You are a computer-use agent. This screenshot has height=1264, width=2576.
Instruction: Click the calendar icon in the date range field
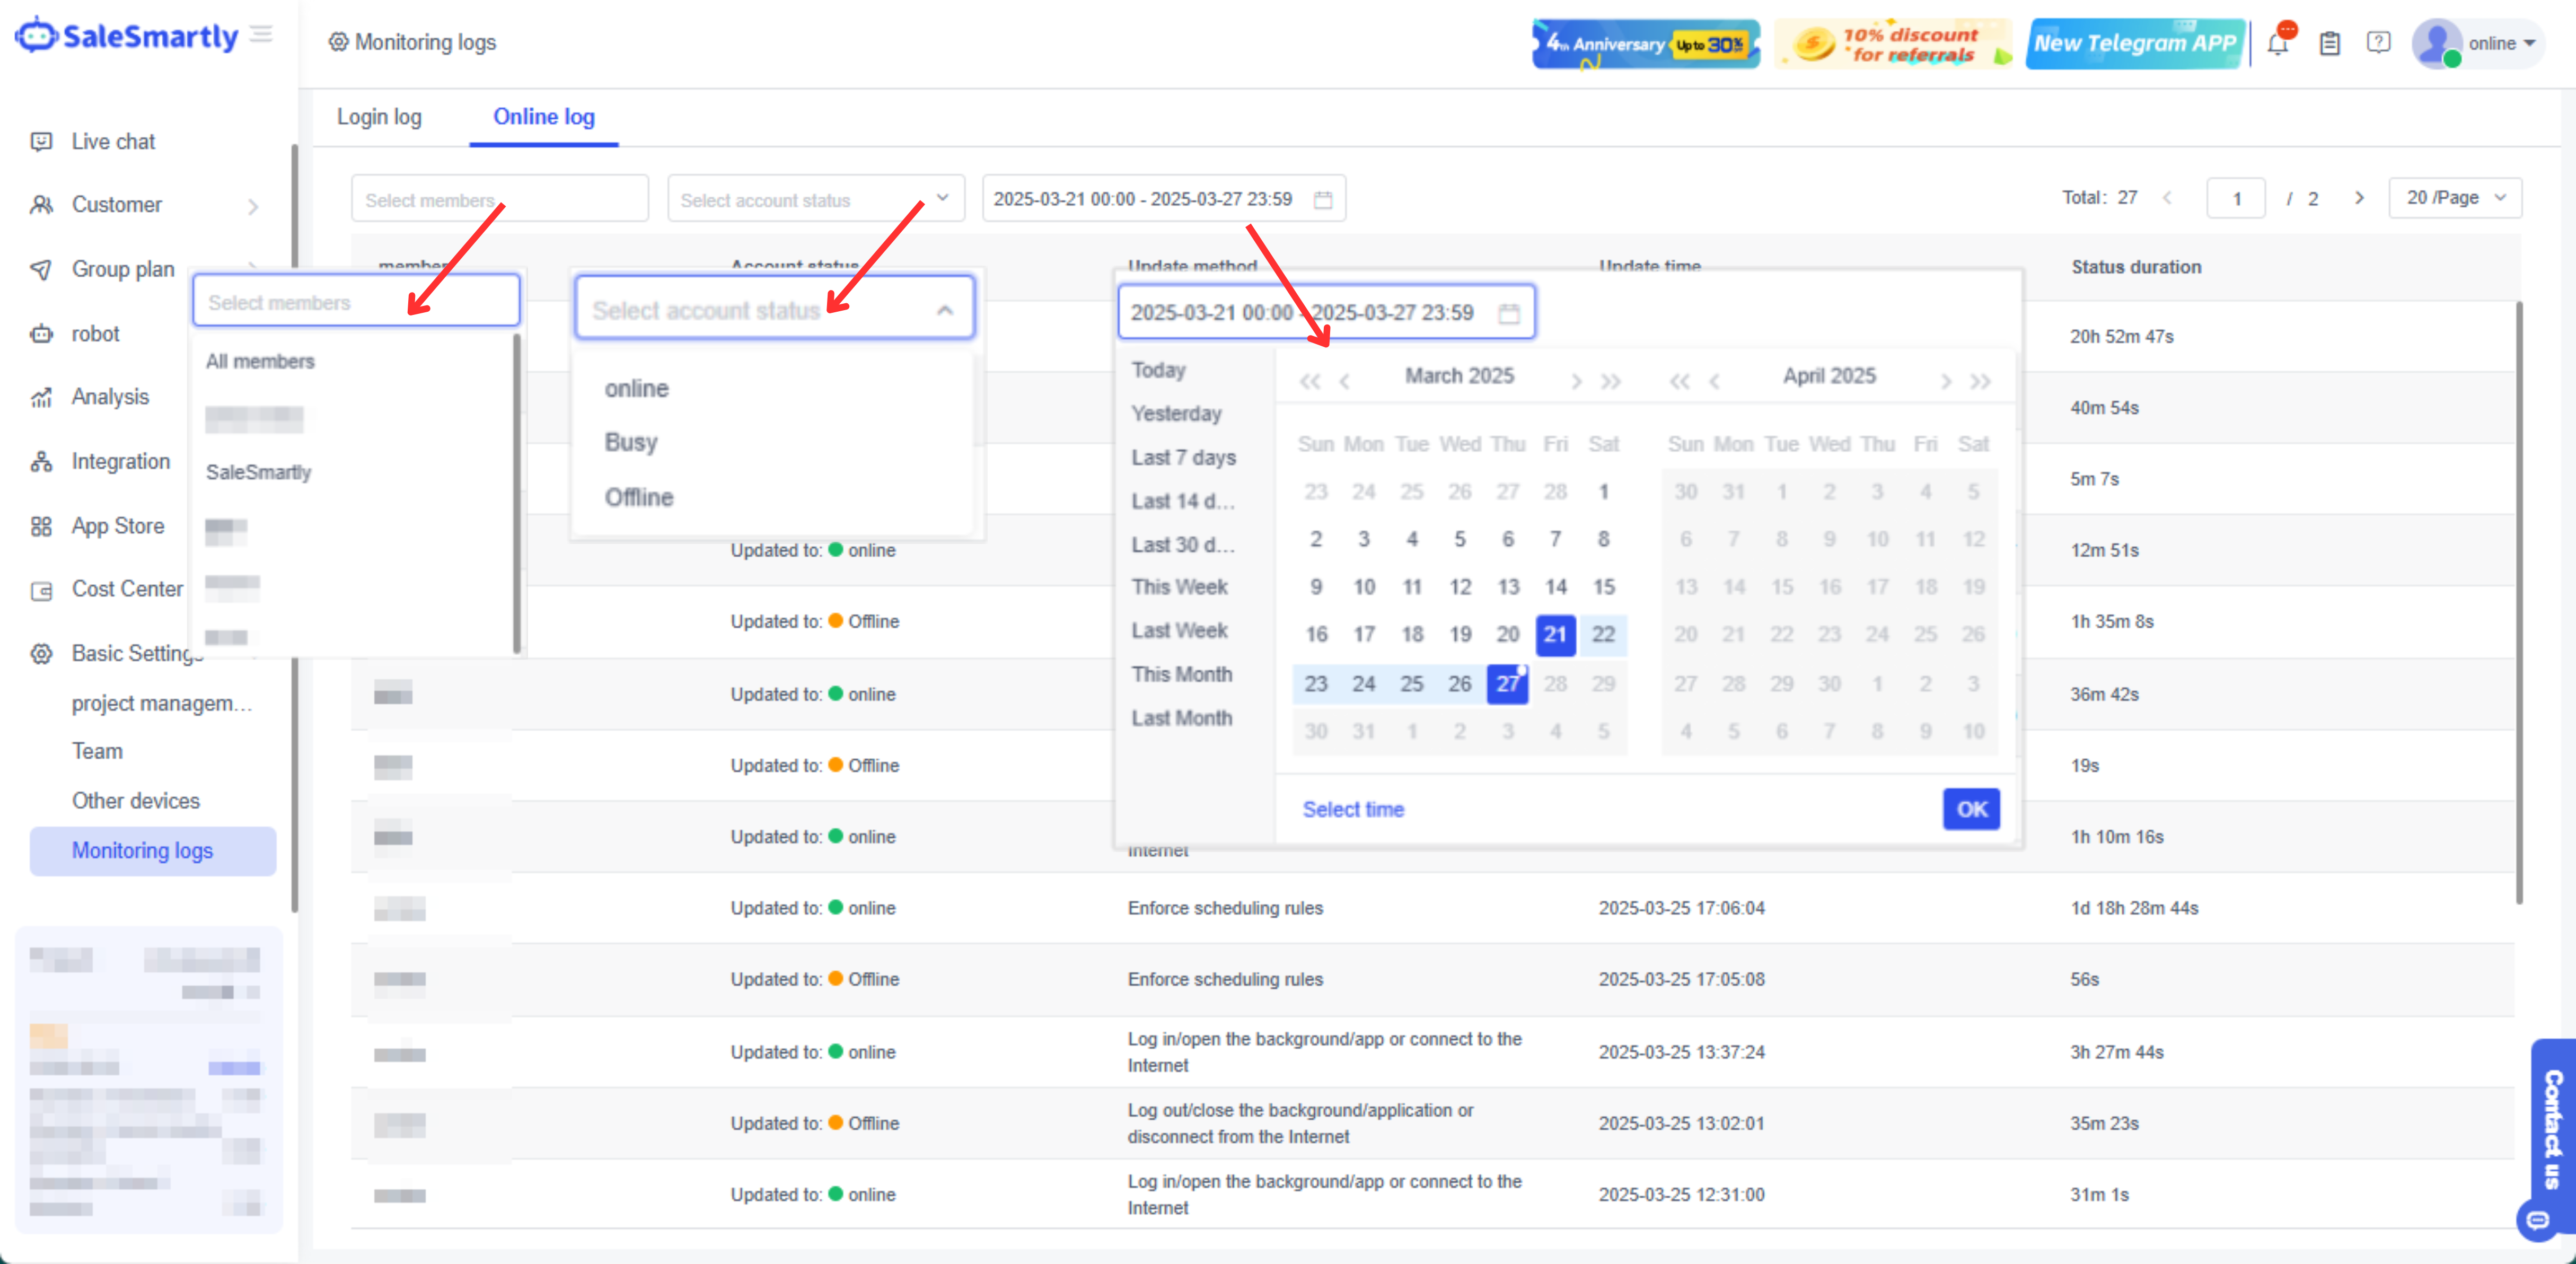1508,314
